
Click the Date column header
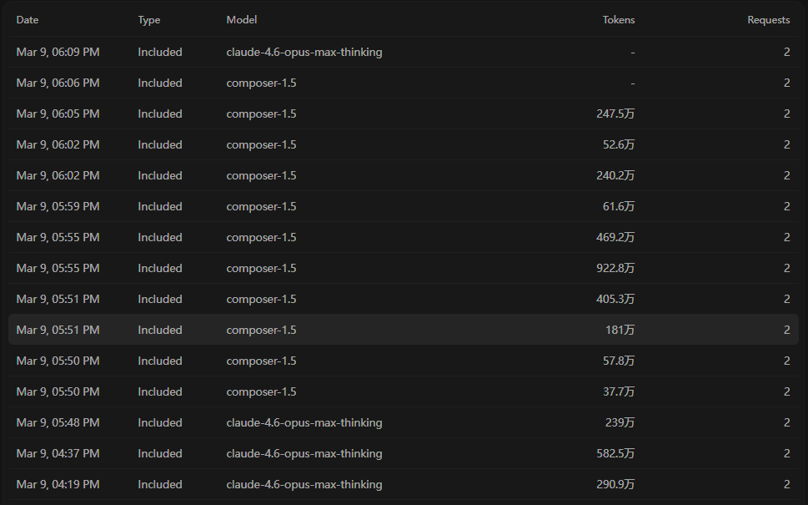tap(28, 19)
